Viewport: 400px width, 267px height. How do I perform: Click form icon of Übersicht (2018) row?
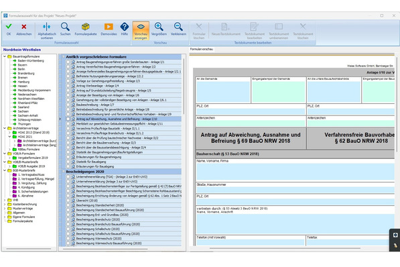point(73,201)
